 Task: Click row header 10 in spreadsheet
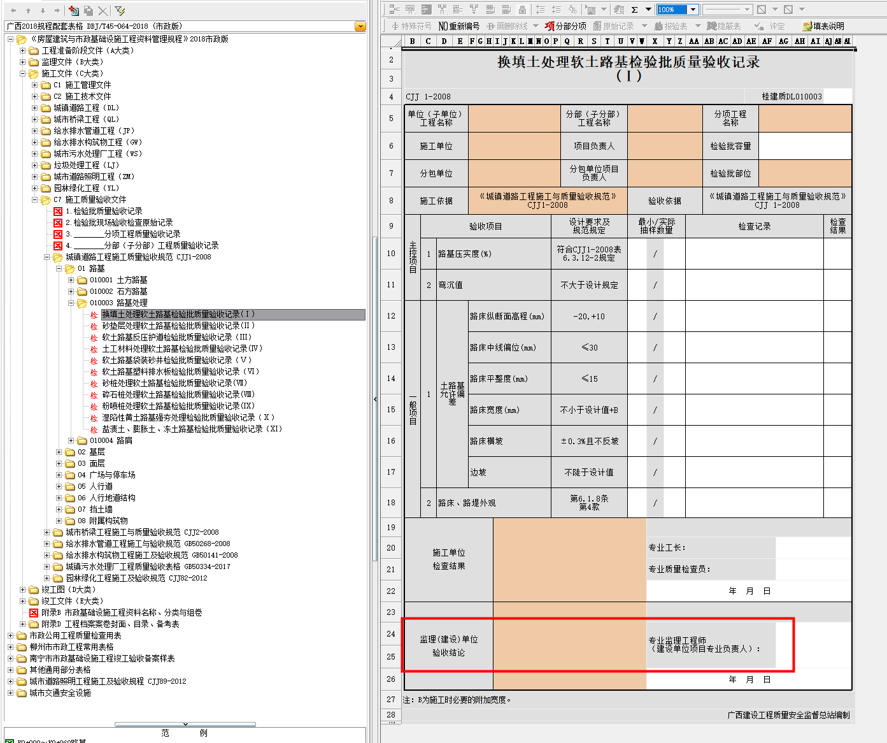click(x=391, y=254)
